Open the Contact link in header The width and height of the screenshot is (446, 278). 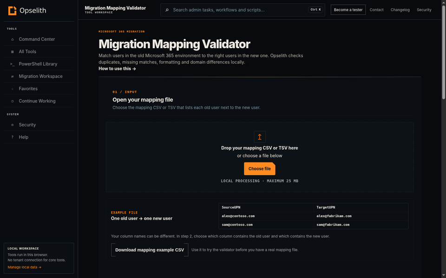[377, 10]
